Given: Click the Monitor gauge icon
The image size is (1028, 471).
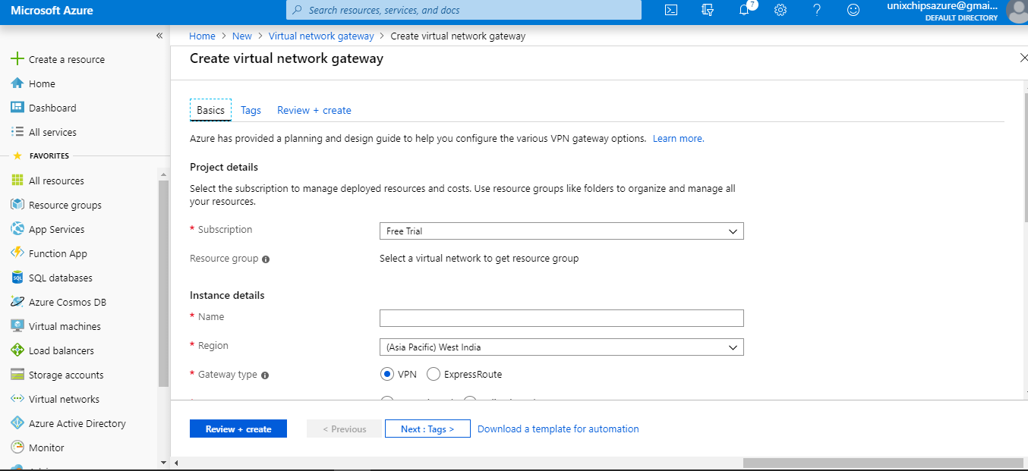Looking at the screenshot, I should tap(17, 447).
